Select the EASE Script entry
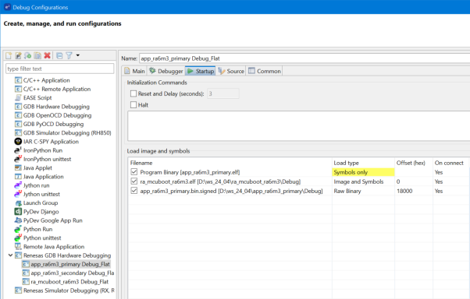Image resolution: width=470 pixels, height=299 pixels. pos(34,98)
